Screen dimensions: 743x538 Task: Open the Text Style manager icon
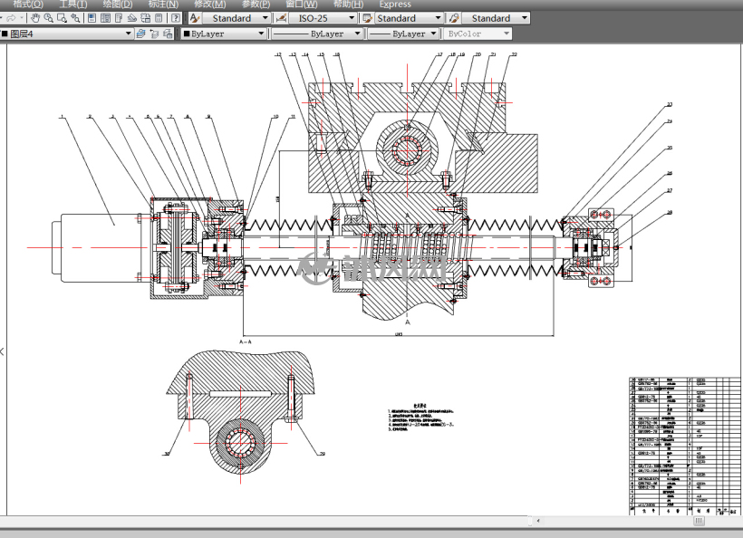(195, 18)
